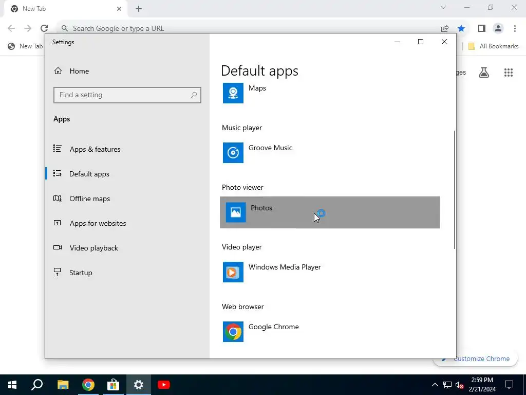The width and height of the screenshot is (526, 395).
Task: Click the Chrome back arrow
Action: tap(11, 28)
